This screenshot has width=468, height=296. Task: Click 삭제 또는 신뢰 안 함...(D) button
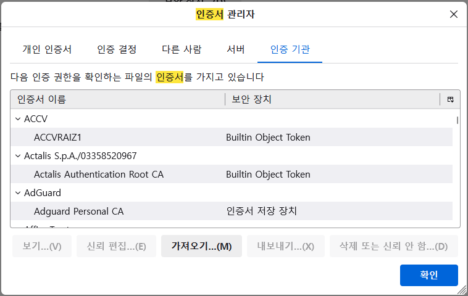click(x=394, y=246)
